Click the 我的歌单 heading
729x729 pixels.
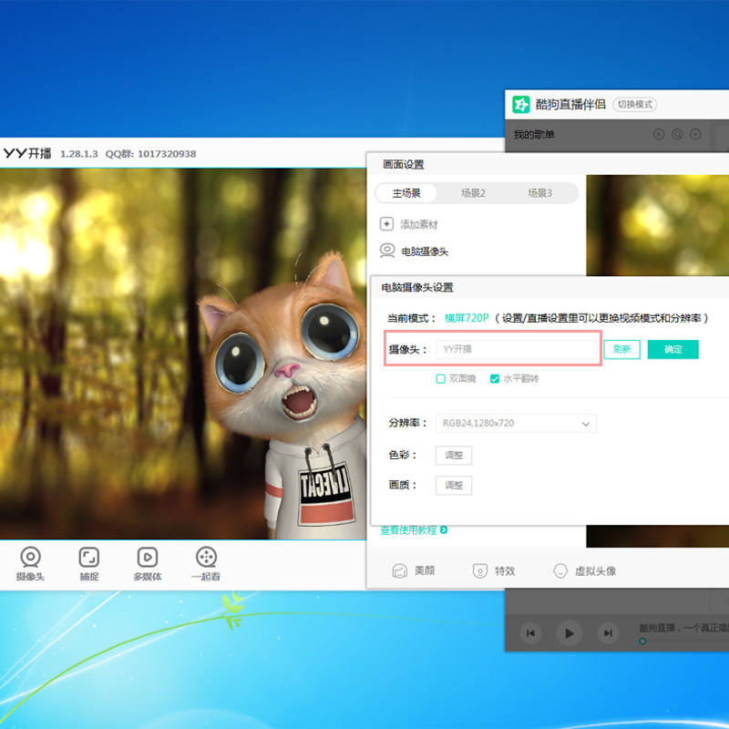tap(534, 135)
